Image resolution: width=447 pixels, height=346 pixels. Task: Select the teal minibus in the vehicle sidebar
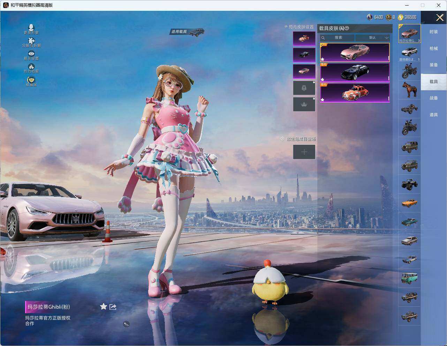[409, 278]
